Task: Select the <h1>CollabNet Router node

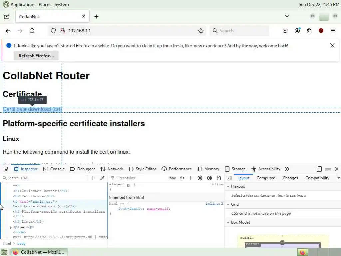Action: coord(40,191)
